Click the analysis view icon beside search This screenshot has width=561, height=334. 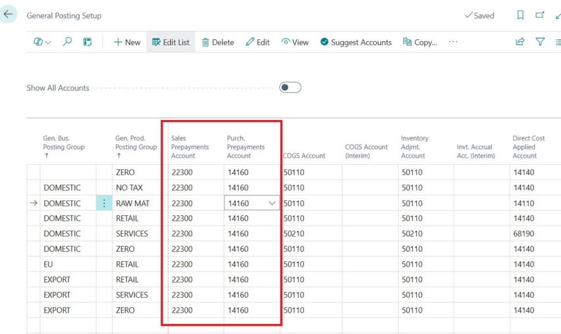[88, 42]
